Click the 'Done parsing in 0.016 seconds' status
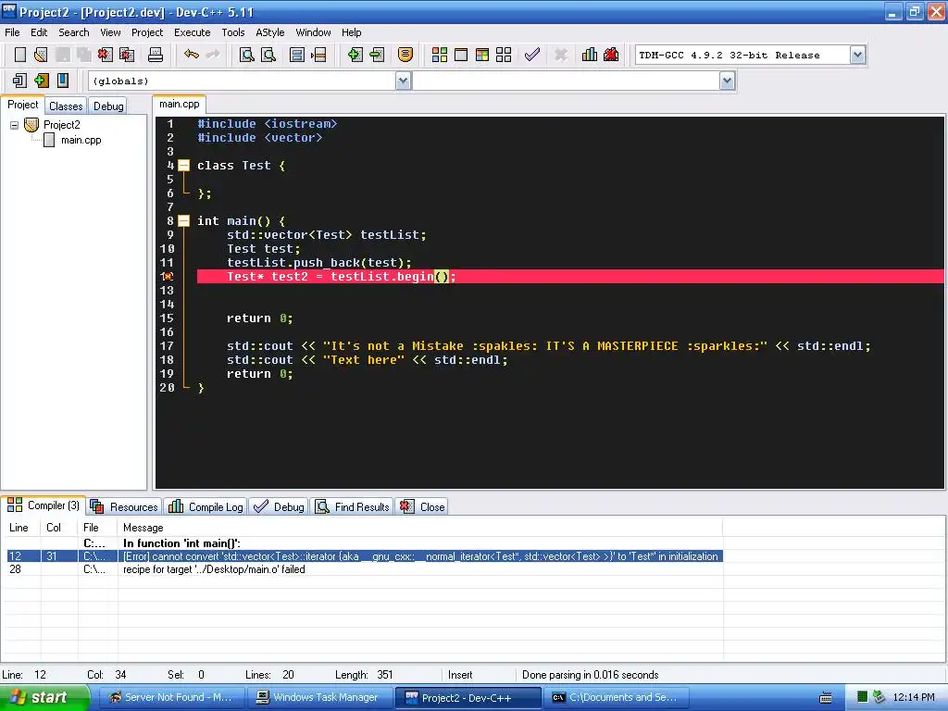 click(x=590, y=675)
